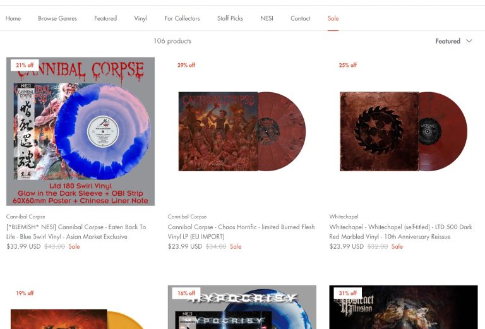Visit the Staff Picks section
This screenshot has height=329, width=485.
click(230, 18)
